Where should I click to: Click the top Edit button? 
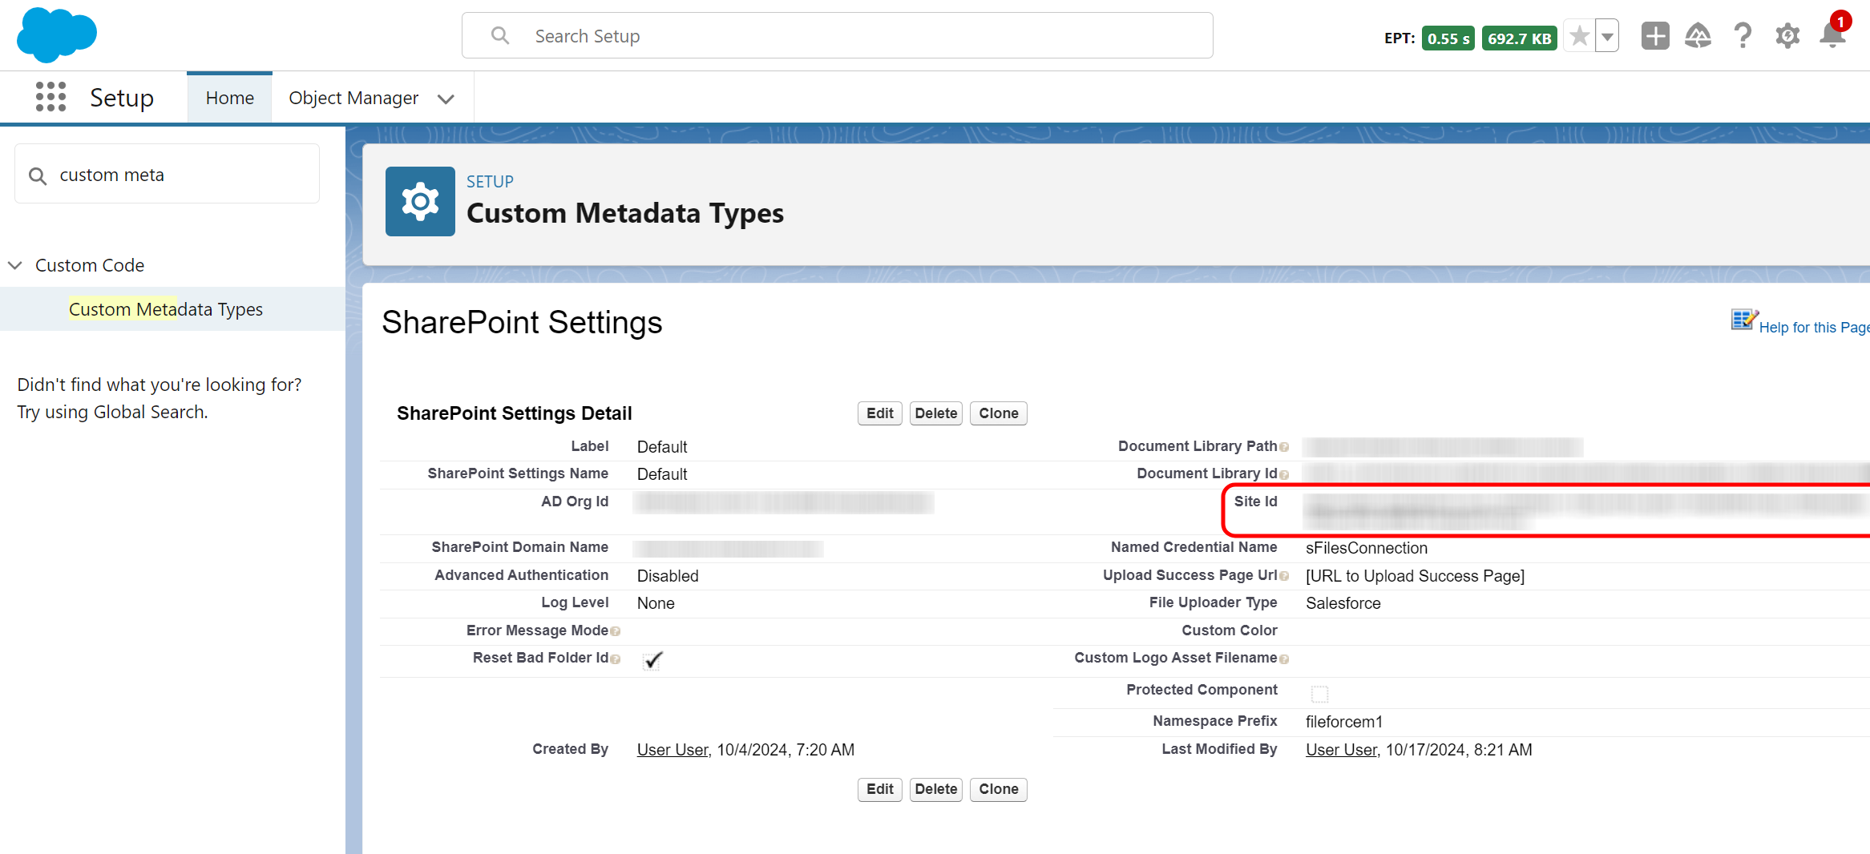tap(880, 413)
